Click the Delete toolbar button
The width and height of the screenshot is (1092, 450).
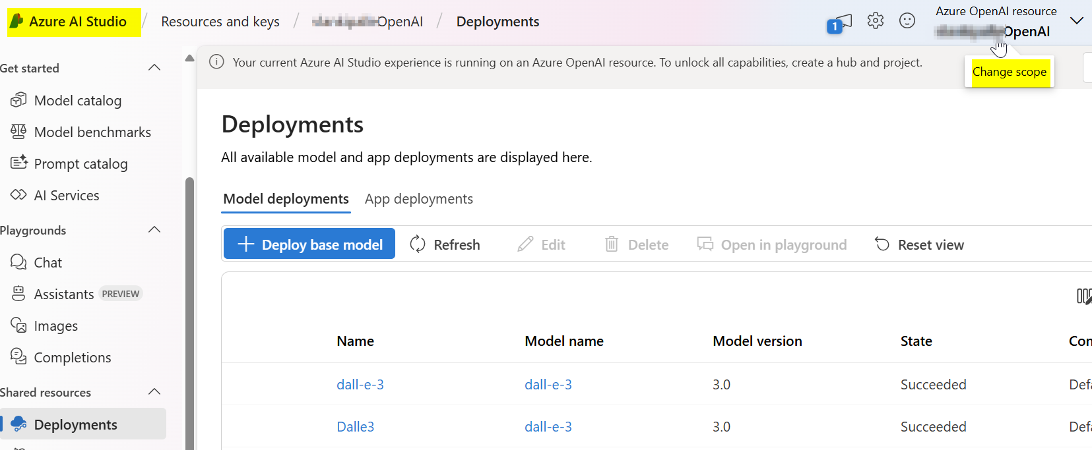pos(636,244)
